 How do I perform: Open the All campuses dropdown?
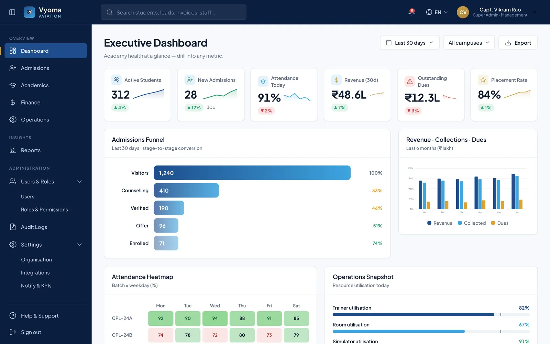(469, 43)
